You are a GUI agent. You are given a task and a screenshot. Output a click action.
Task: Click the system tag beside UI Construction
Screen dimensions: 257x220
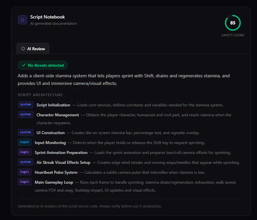tap(25, 132)
